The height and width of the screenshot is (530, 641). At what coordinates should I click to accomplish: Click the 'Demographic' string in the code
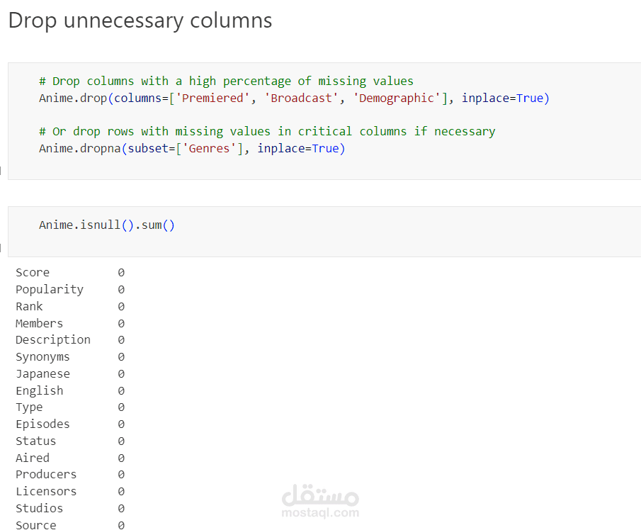click(x=397, y=98)
